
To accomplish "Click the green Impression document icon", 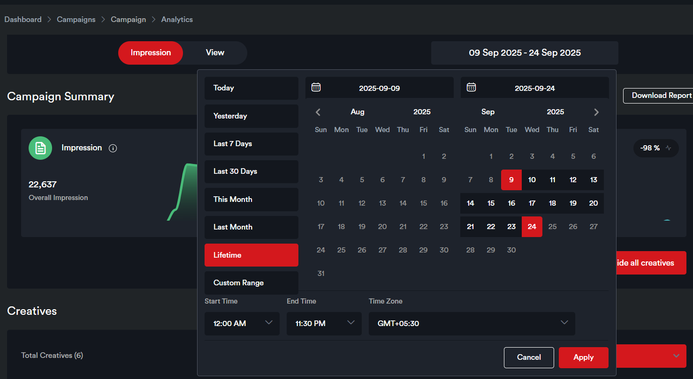I will pyautogui.click(x=40, y=148).
